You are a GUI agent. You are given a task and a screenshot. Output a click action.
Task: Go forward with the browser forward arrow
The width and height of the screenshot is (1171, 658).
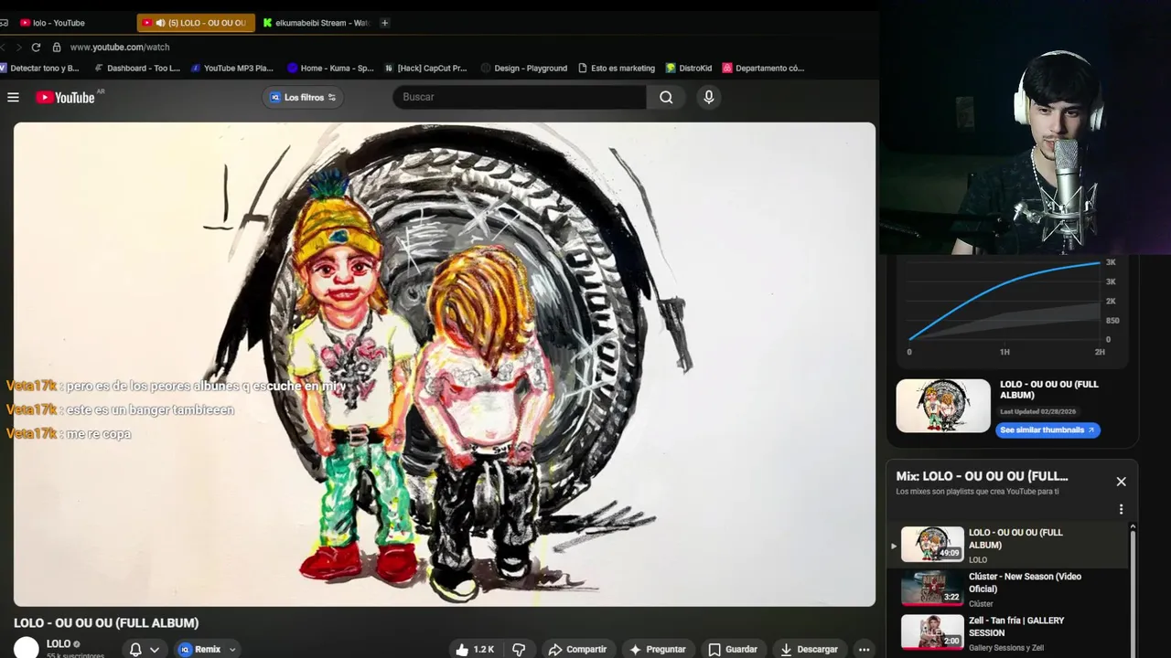18,47
